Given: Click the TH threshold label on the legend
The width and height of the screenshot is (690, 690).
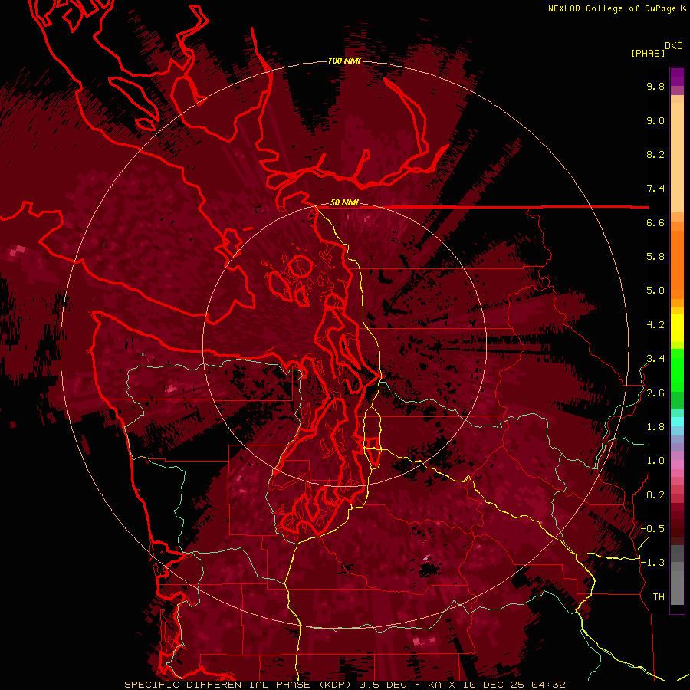Looking at the screenshot, I should (x=659, y=597).
